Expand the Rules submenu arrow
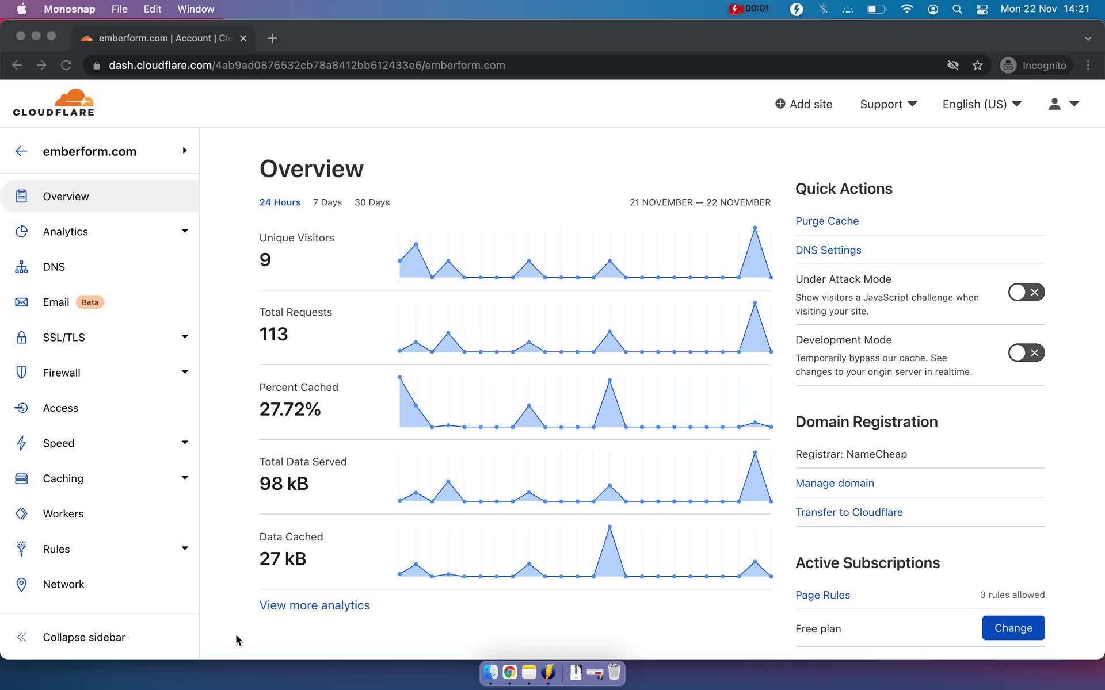The height and width of the screenshot is (690, 1105). pos(185,549)
